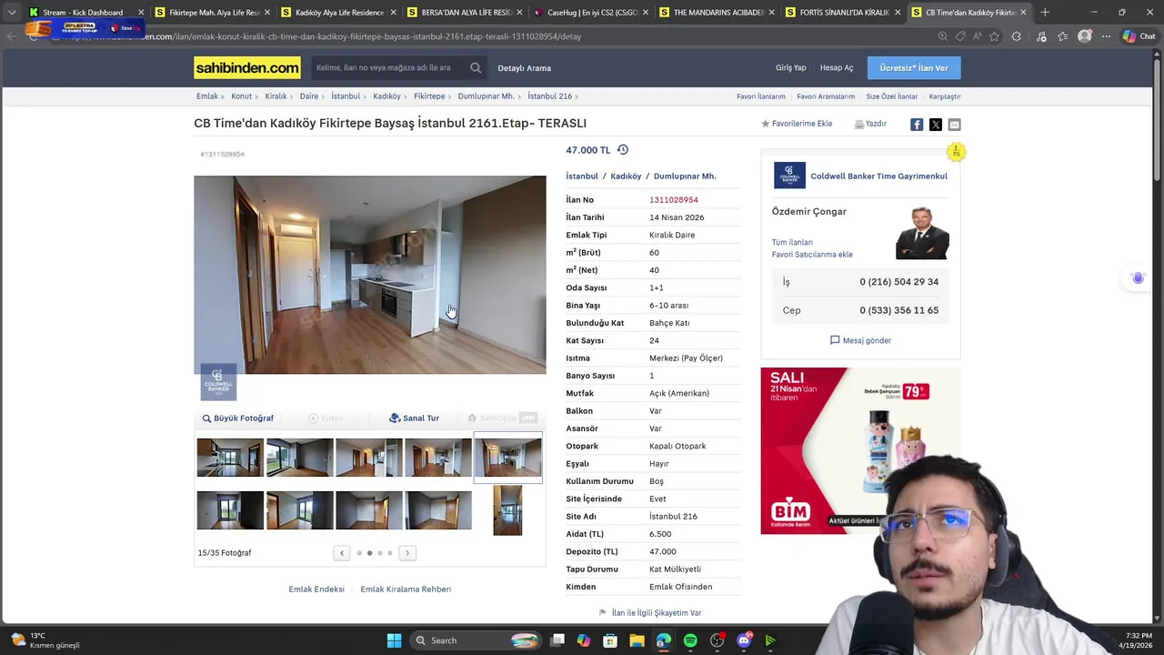This screenshot has height=655, width=1164.
Task: Click the price history icon next to 47.000 TL
Action: [623, 150]
